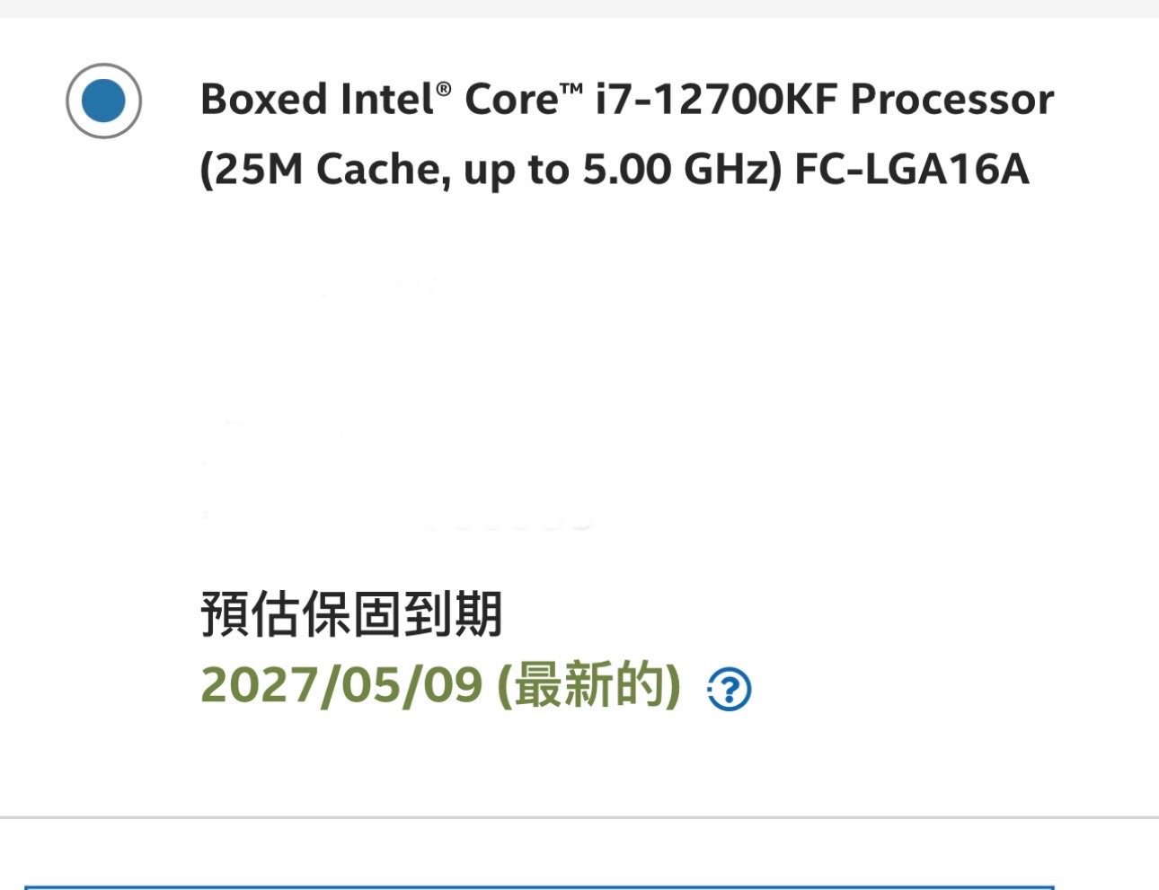Click the "FC-LGA16A" socket label
The height and width of the screenshot is (890, 1159).
coord(911,170)
